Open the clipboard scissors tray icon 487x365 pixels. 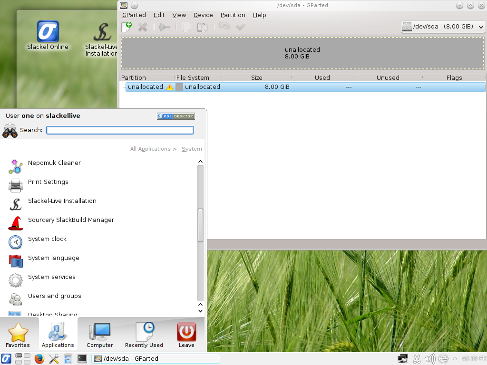tap(417, 359)
